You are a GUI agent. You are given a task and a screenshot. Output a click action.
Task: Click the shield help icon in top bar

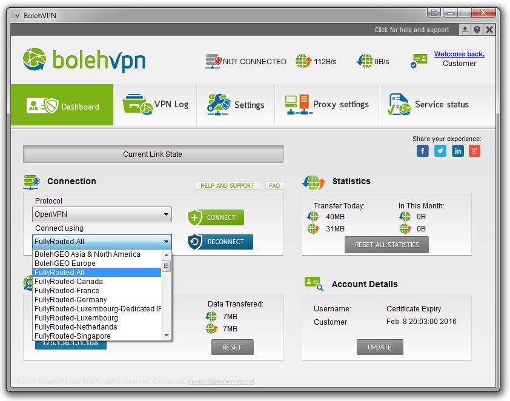click(x=477, y=30)
